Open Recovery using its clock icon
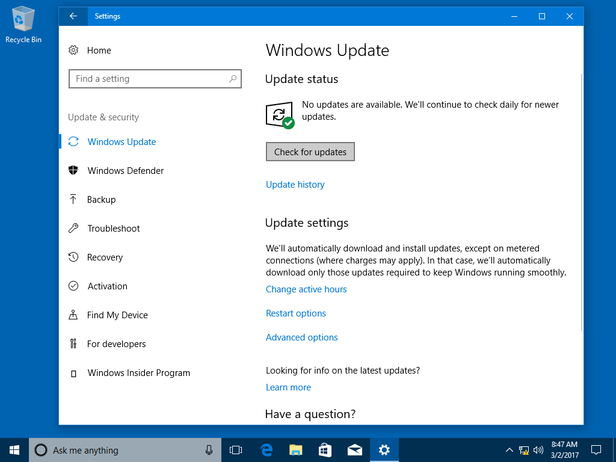Screen dimensions: 616x462 (73, 257)
